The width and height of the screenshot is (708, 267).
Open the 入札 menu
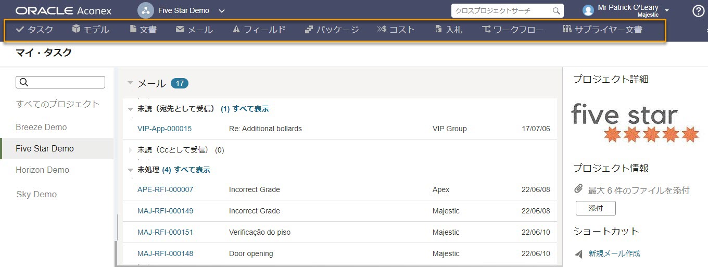click(x=448, y=30)
